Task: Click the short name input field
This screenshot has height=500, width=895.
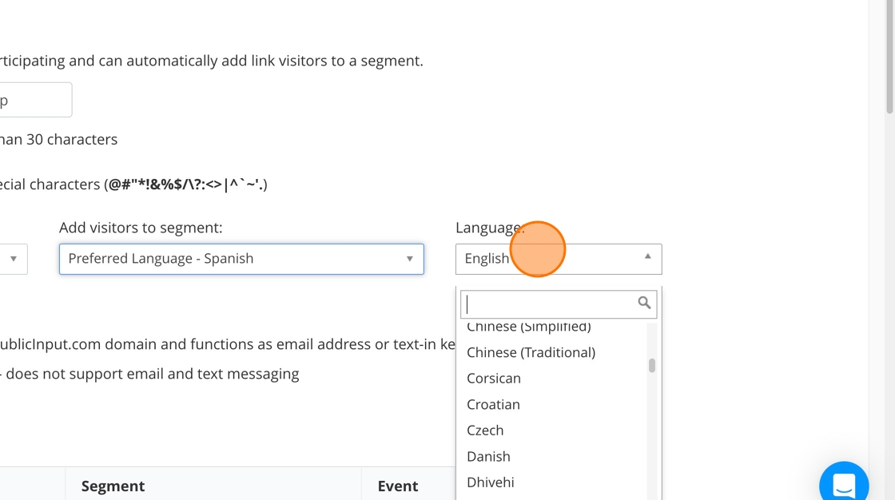Action: pos(34,101)
